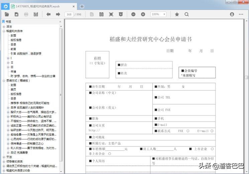The height and width of the screenshot is (174, 249).
Task: Select 扉页 bookmark entry
Action: 13,89
